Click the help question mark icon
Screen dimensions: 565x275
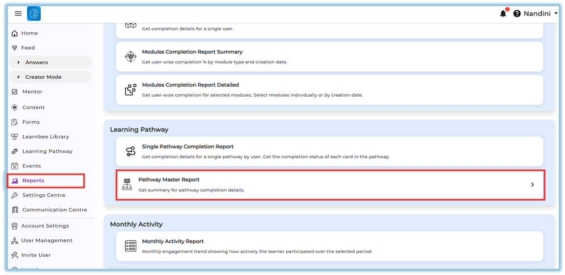pos(517,14)
